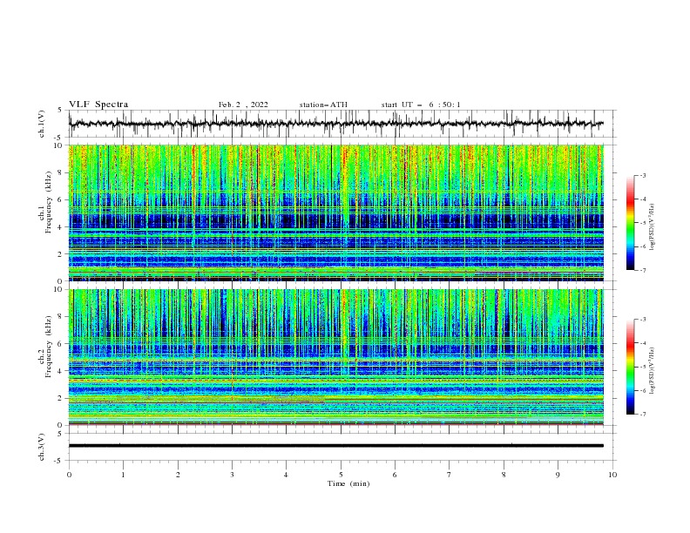Click the 'Time (min)' axis label

[x=348, y=483]
